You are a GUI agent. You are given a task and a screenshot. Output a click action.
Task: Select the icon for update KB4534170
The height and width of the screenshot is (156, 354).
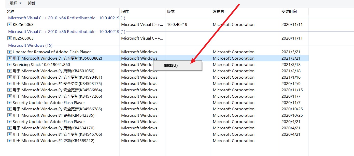[x=10, y=128]
